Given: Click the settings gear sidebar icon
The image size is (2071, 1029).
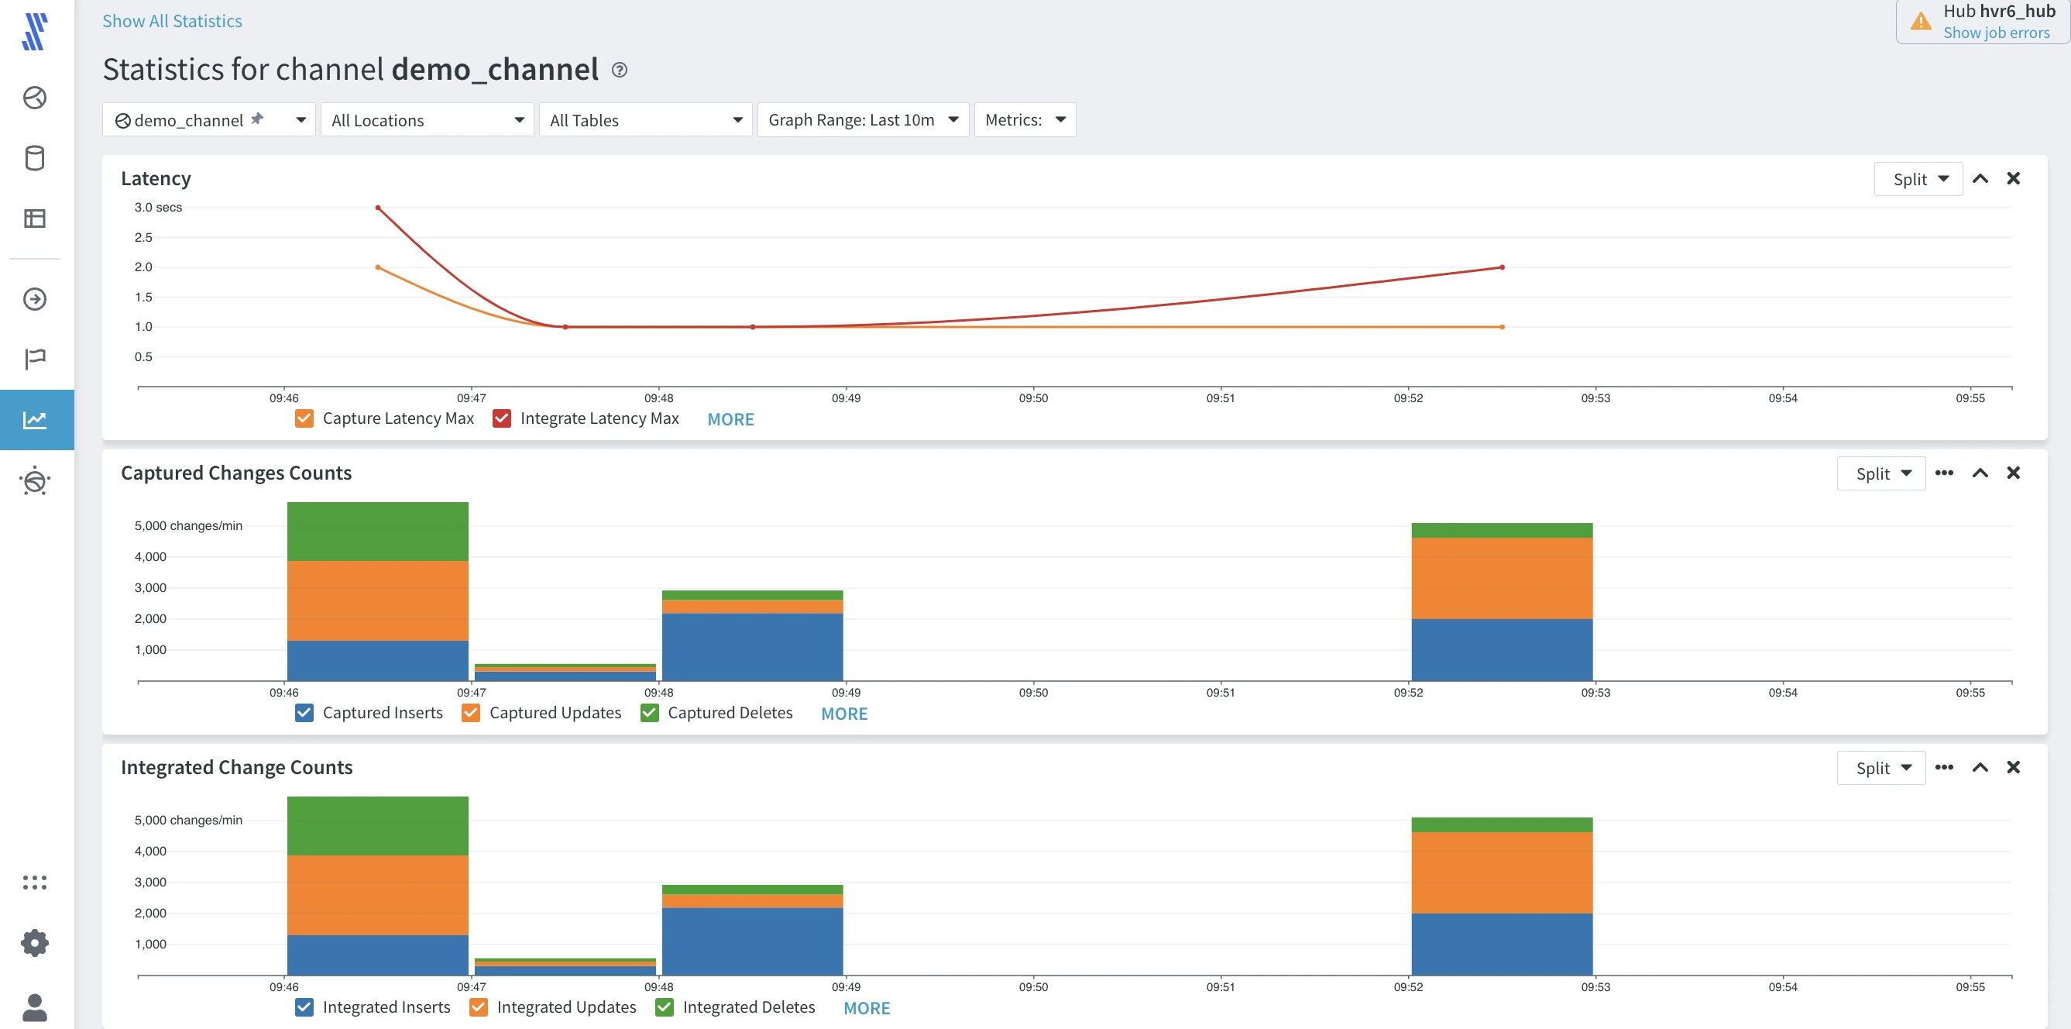Looking at the screenshot, I should [35, 943].
